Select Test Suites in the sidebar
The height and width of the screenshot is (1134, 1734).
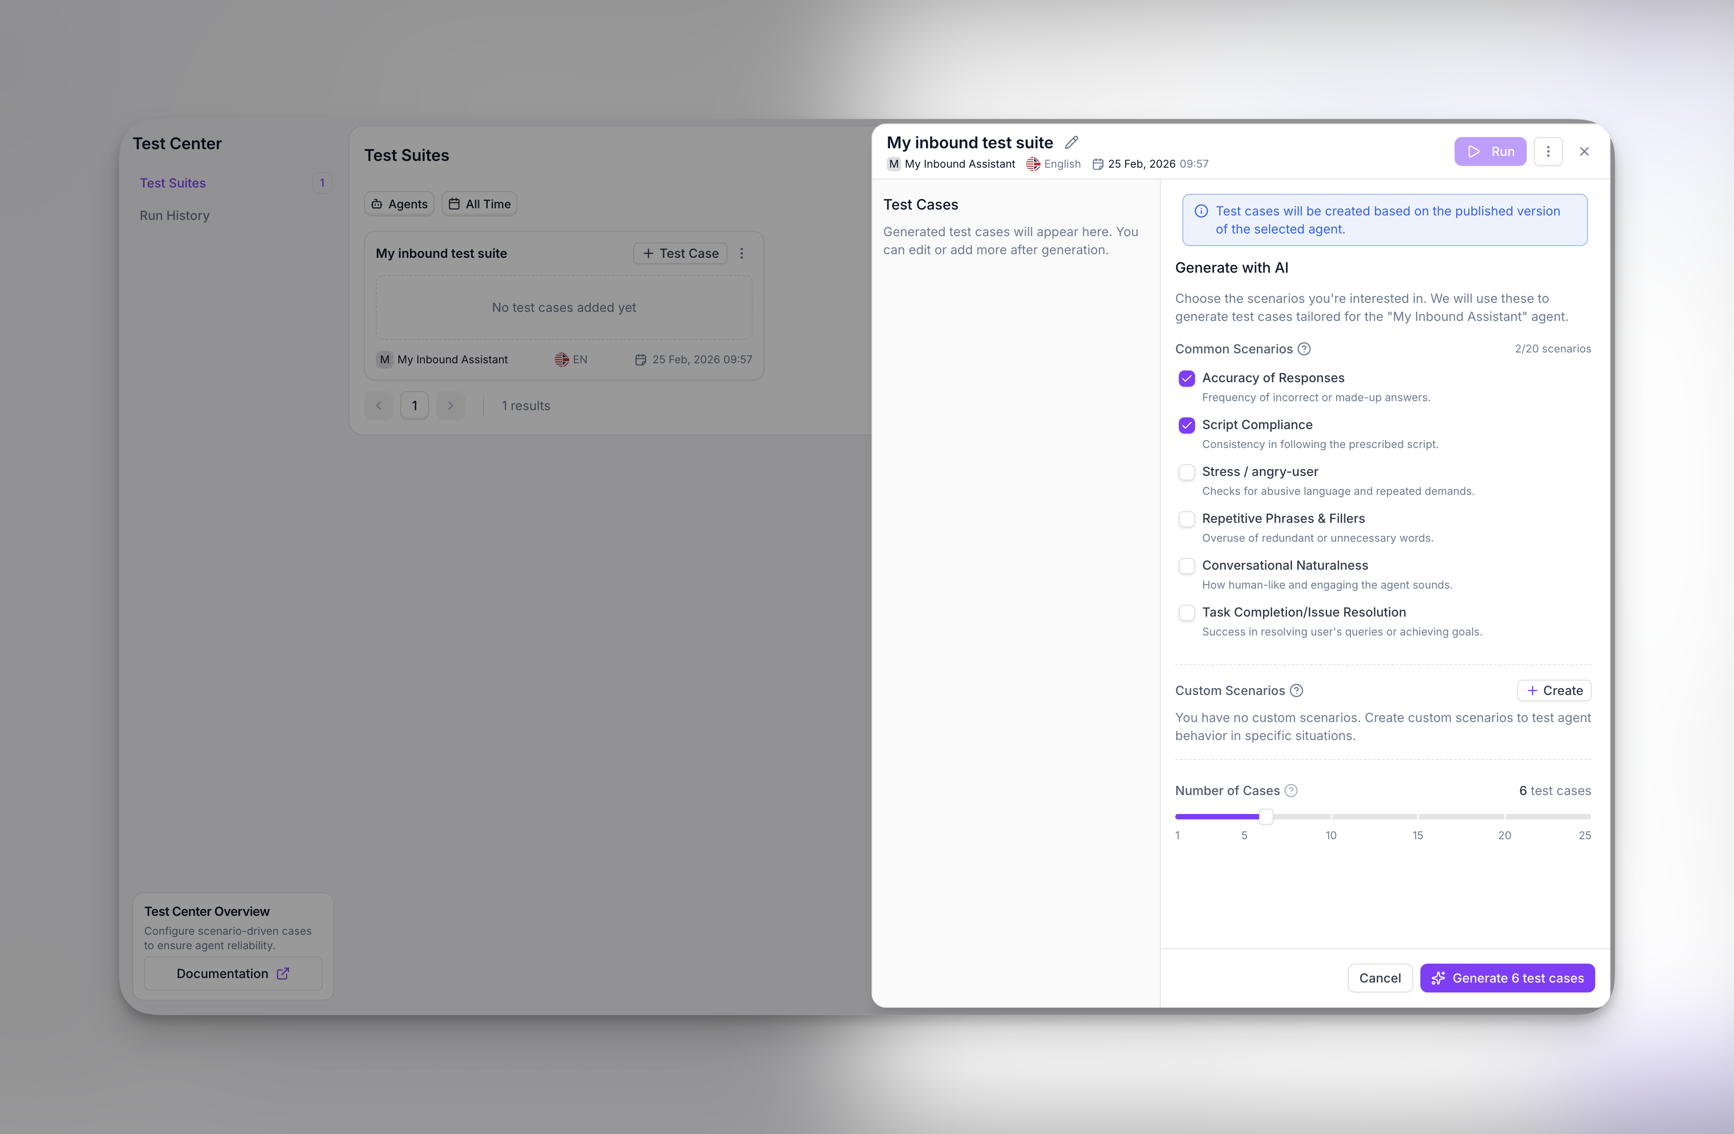pyautogui.click(x=173, y=183)
